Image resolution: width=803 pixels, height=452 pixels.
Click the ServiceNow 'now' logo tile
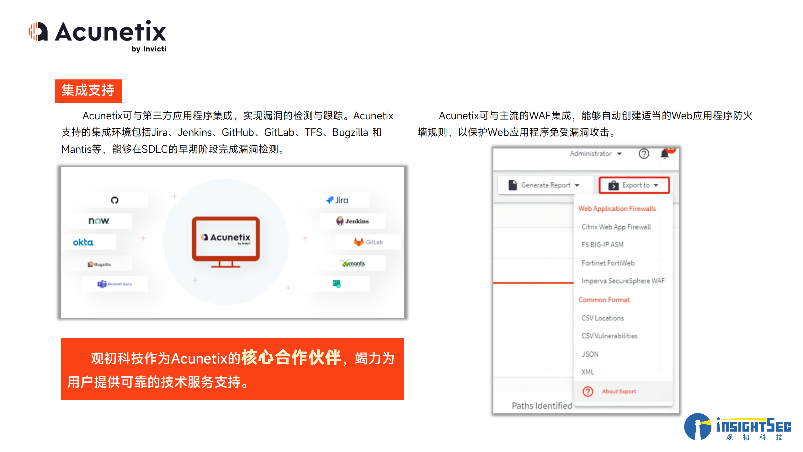99,221
